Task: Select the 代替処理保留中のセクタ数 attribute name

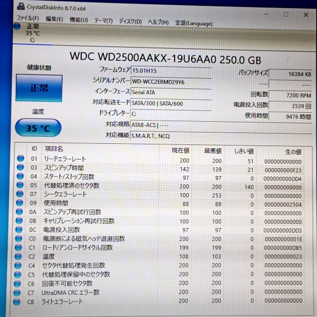Action: [x=76, y=274]
